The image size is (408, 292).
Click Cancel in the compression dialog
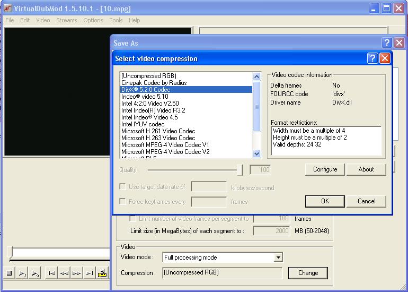click(366, 201)
